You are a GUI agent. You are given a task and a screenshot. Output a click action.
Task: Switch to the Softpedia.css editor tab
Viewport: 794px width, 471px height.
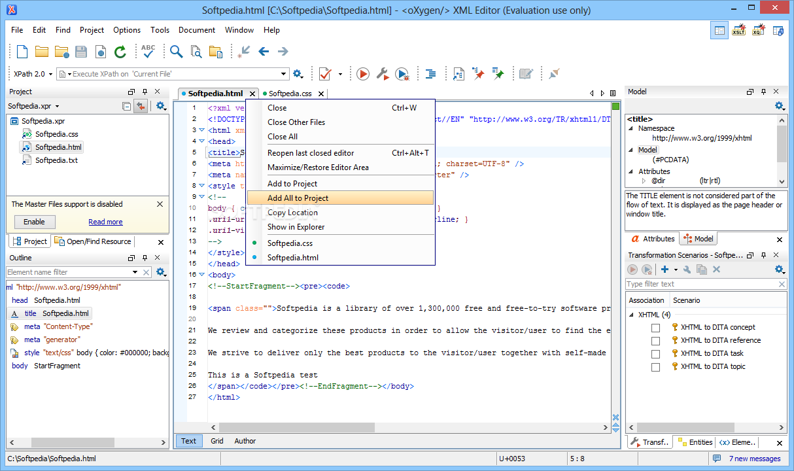(x=290, y=94)
